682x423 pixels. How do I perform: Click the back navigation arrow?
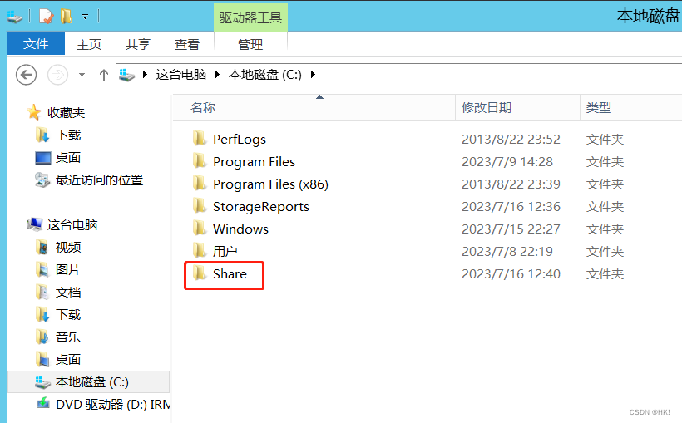point(27,75)
